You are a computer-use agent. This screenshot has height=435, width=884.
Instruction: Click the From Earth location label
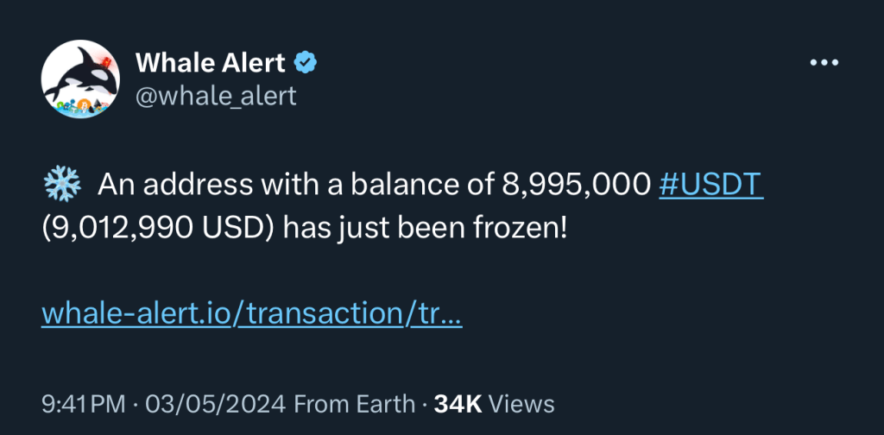pos(356,403)
